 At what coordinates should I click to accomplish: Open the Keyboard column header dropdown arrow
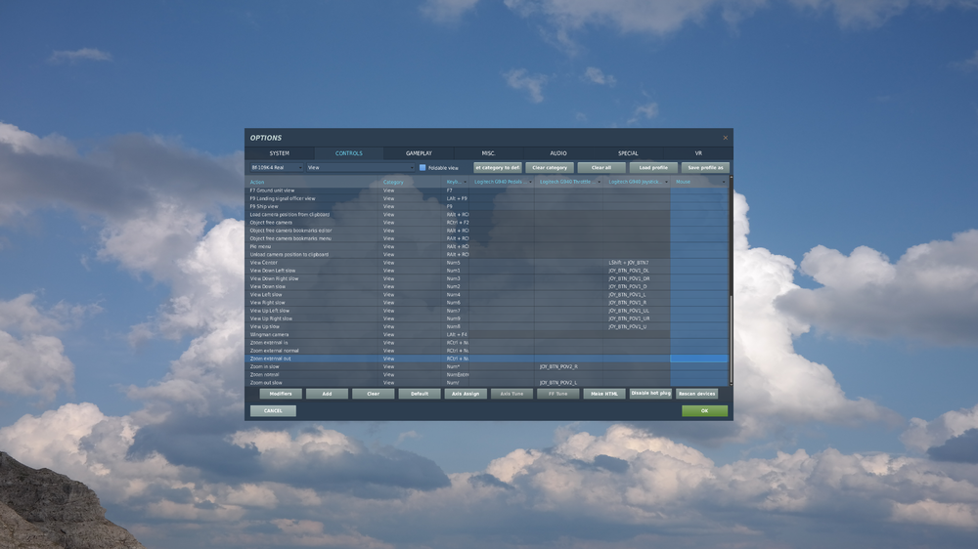click(465, 182)
